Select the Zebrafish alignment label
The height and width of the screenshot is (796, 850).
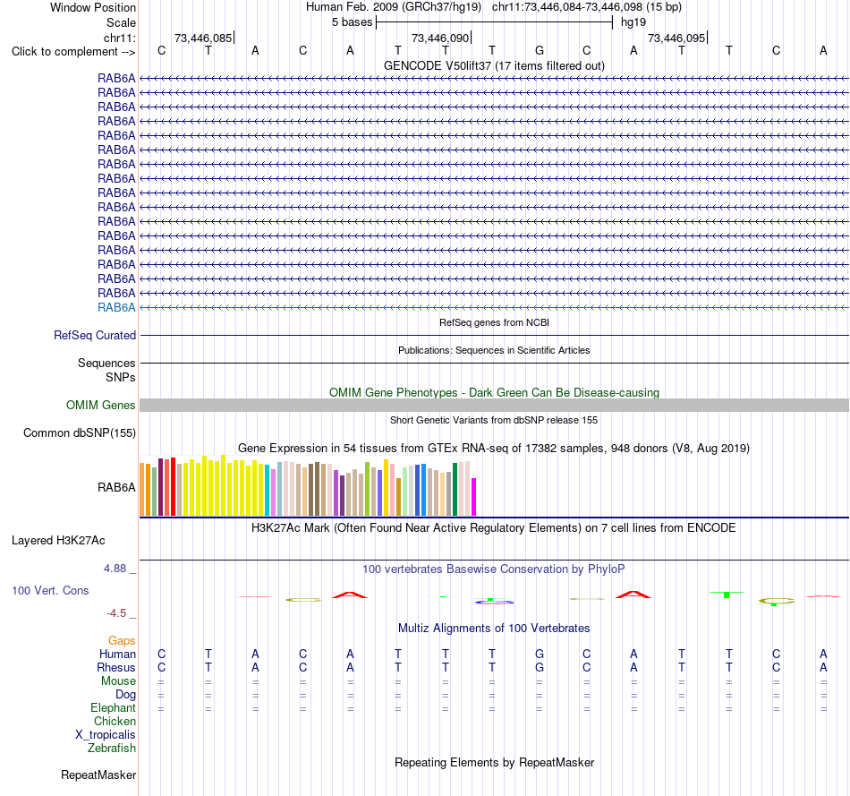[x=112, y=748]
